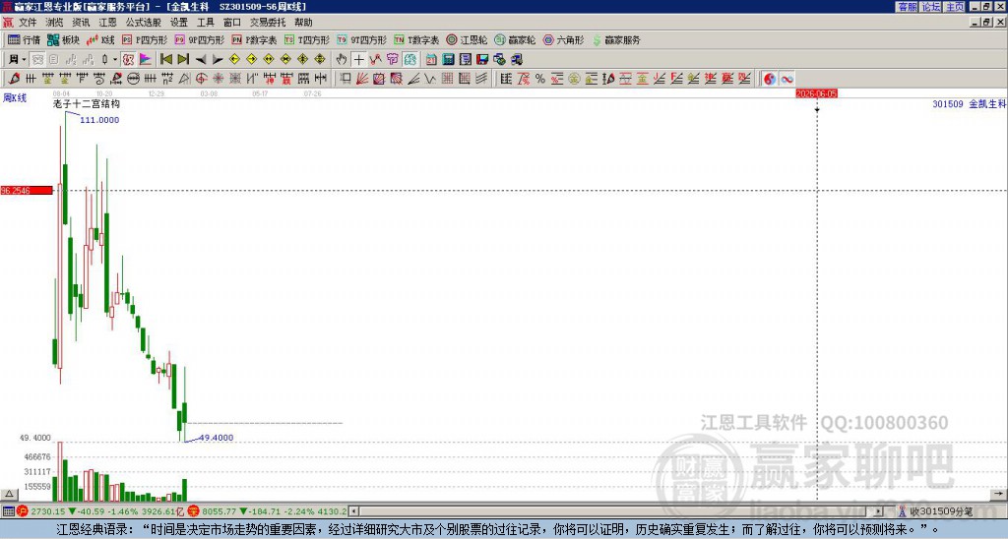This screenshot has width=1008, height=539.
Task: Open the P数字表 number table
Action: point(254,39)
